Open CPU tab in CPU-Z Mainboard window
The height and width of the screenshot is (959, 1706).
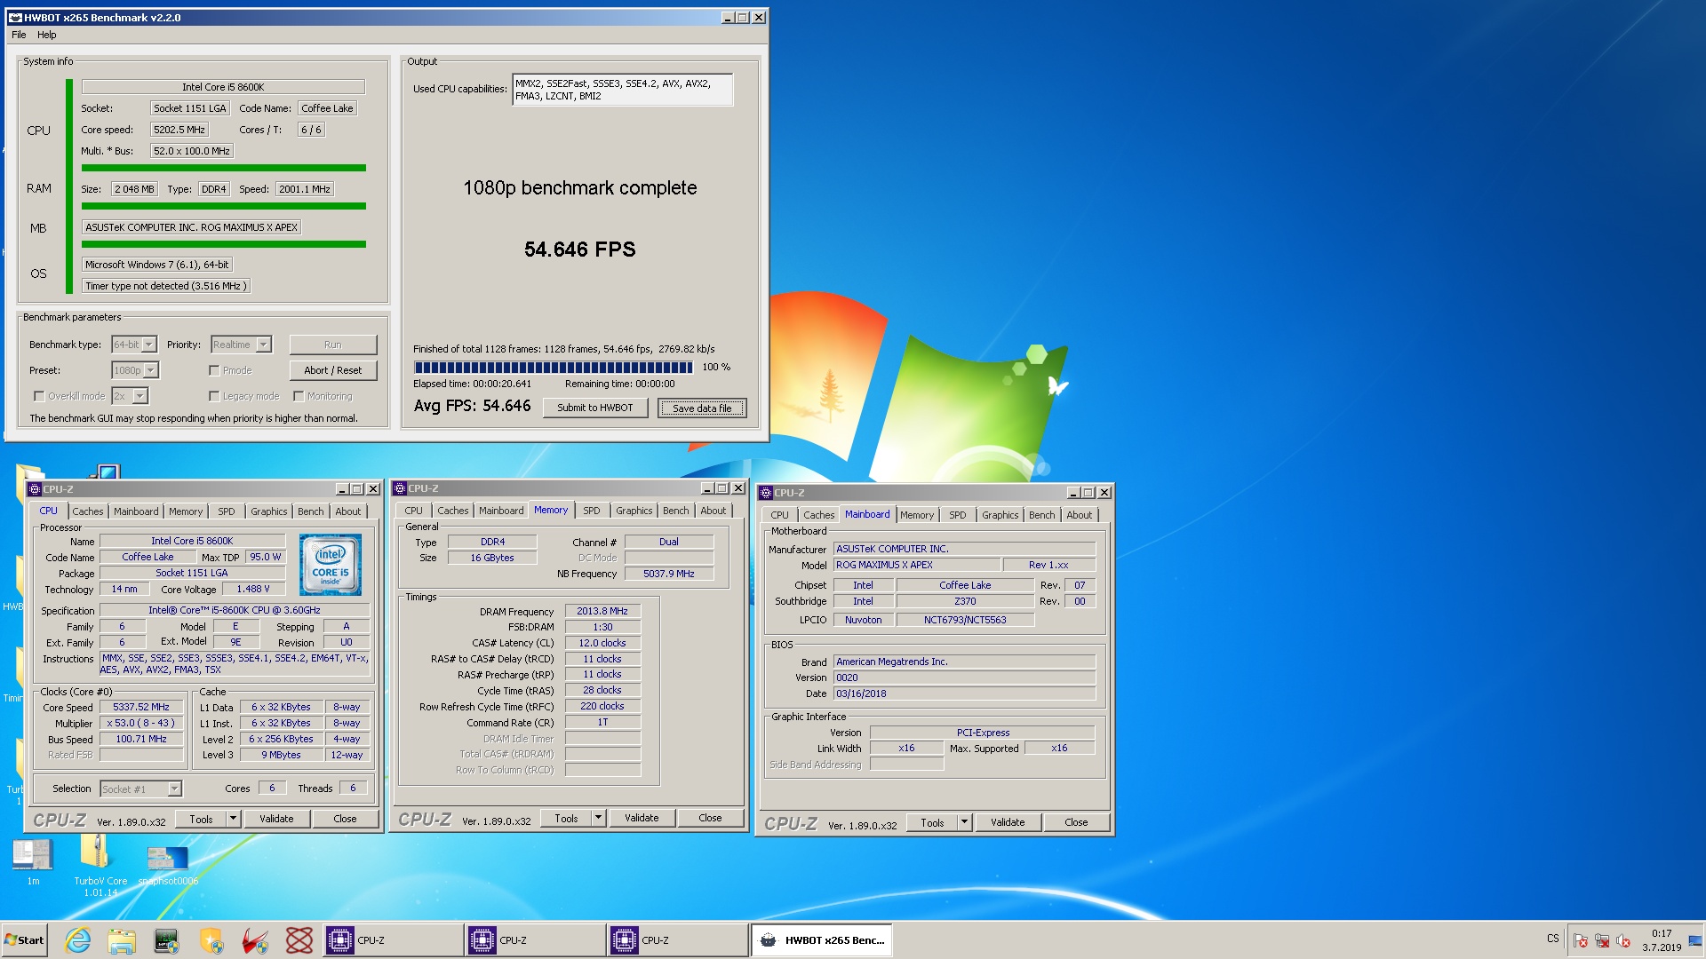[x=779, y=515]
